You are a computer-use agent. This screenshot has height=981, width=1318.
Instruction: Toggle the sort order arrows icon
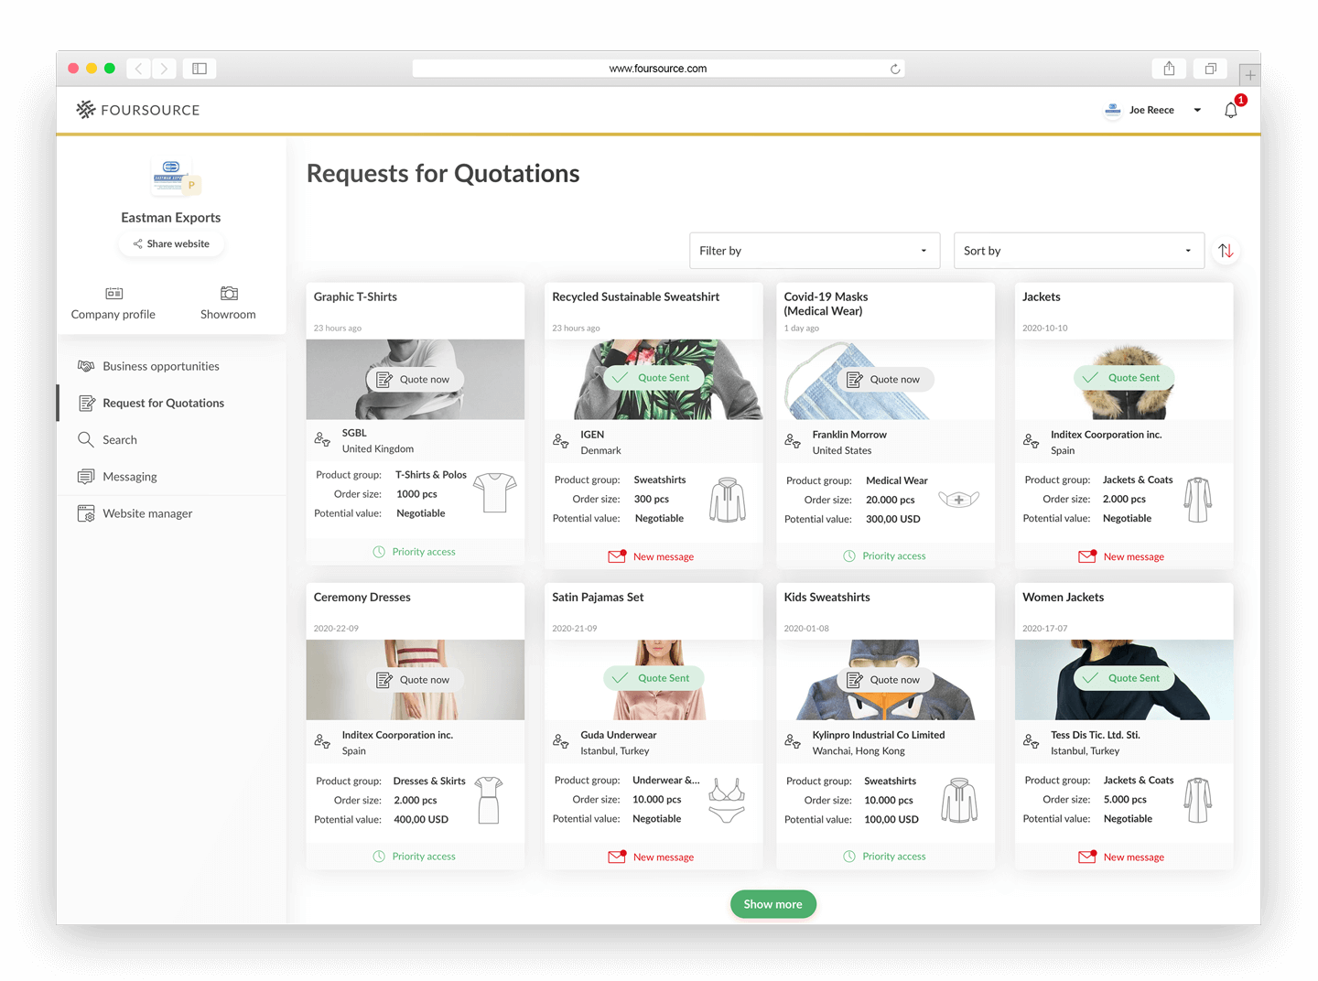coord(1226,251)
